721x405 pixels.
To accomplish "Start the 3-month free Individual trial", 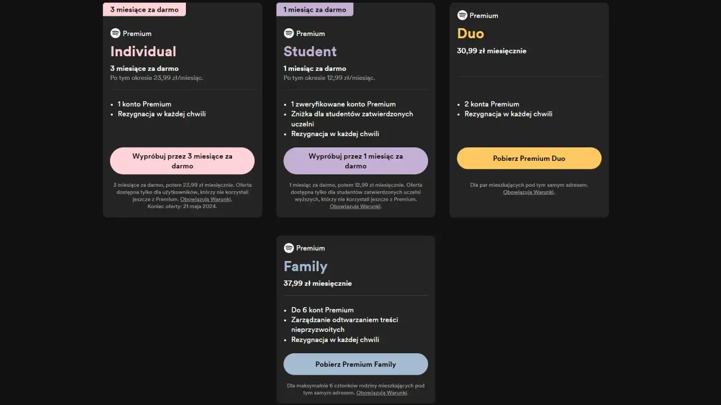I will pos(182,161).
